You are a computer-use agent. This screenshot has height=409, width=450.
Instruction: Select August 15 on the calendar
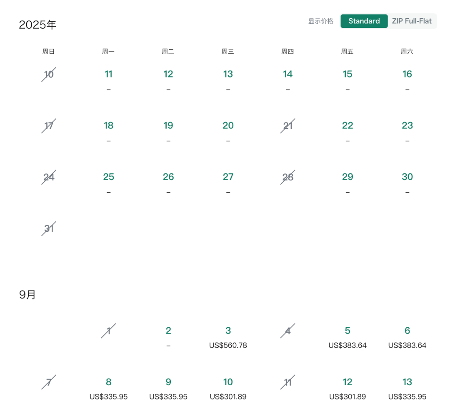tap(347, 80)
